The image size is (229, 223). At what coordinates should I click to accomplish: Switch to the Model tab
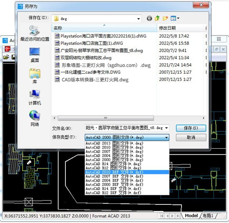tap(191, 216)
